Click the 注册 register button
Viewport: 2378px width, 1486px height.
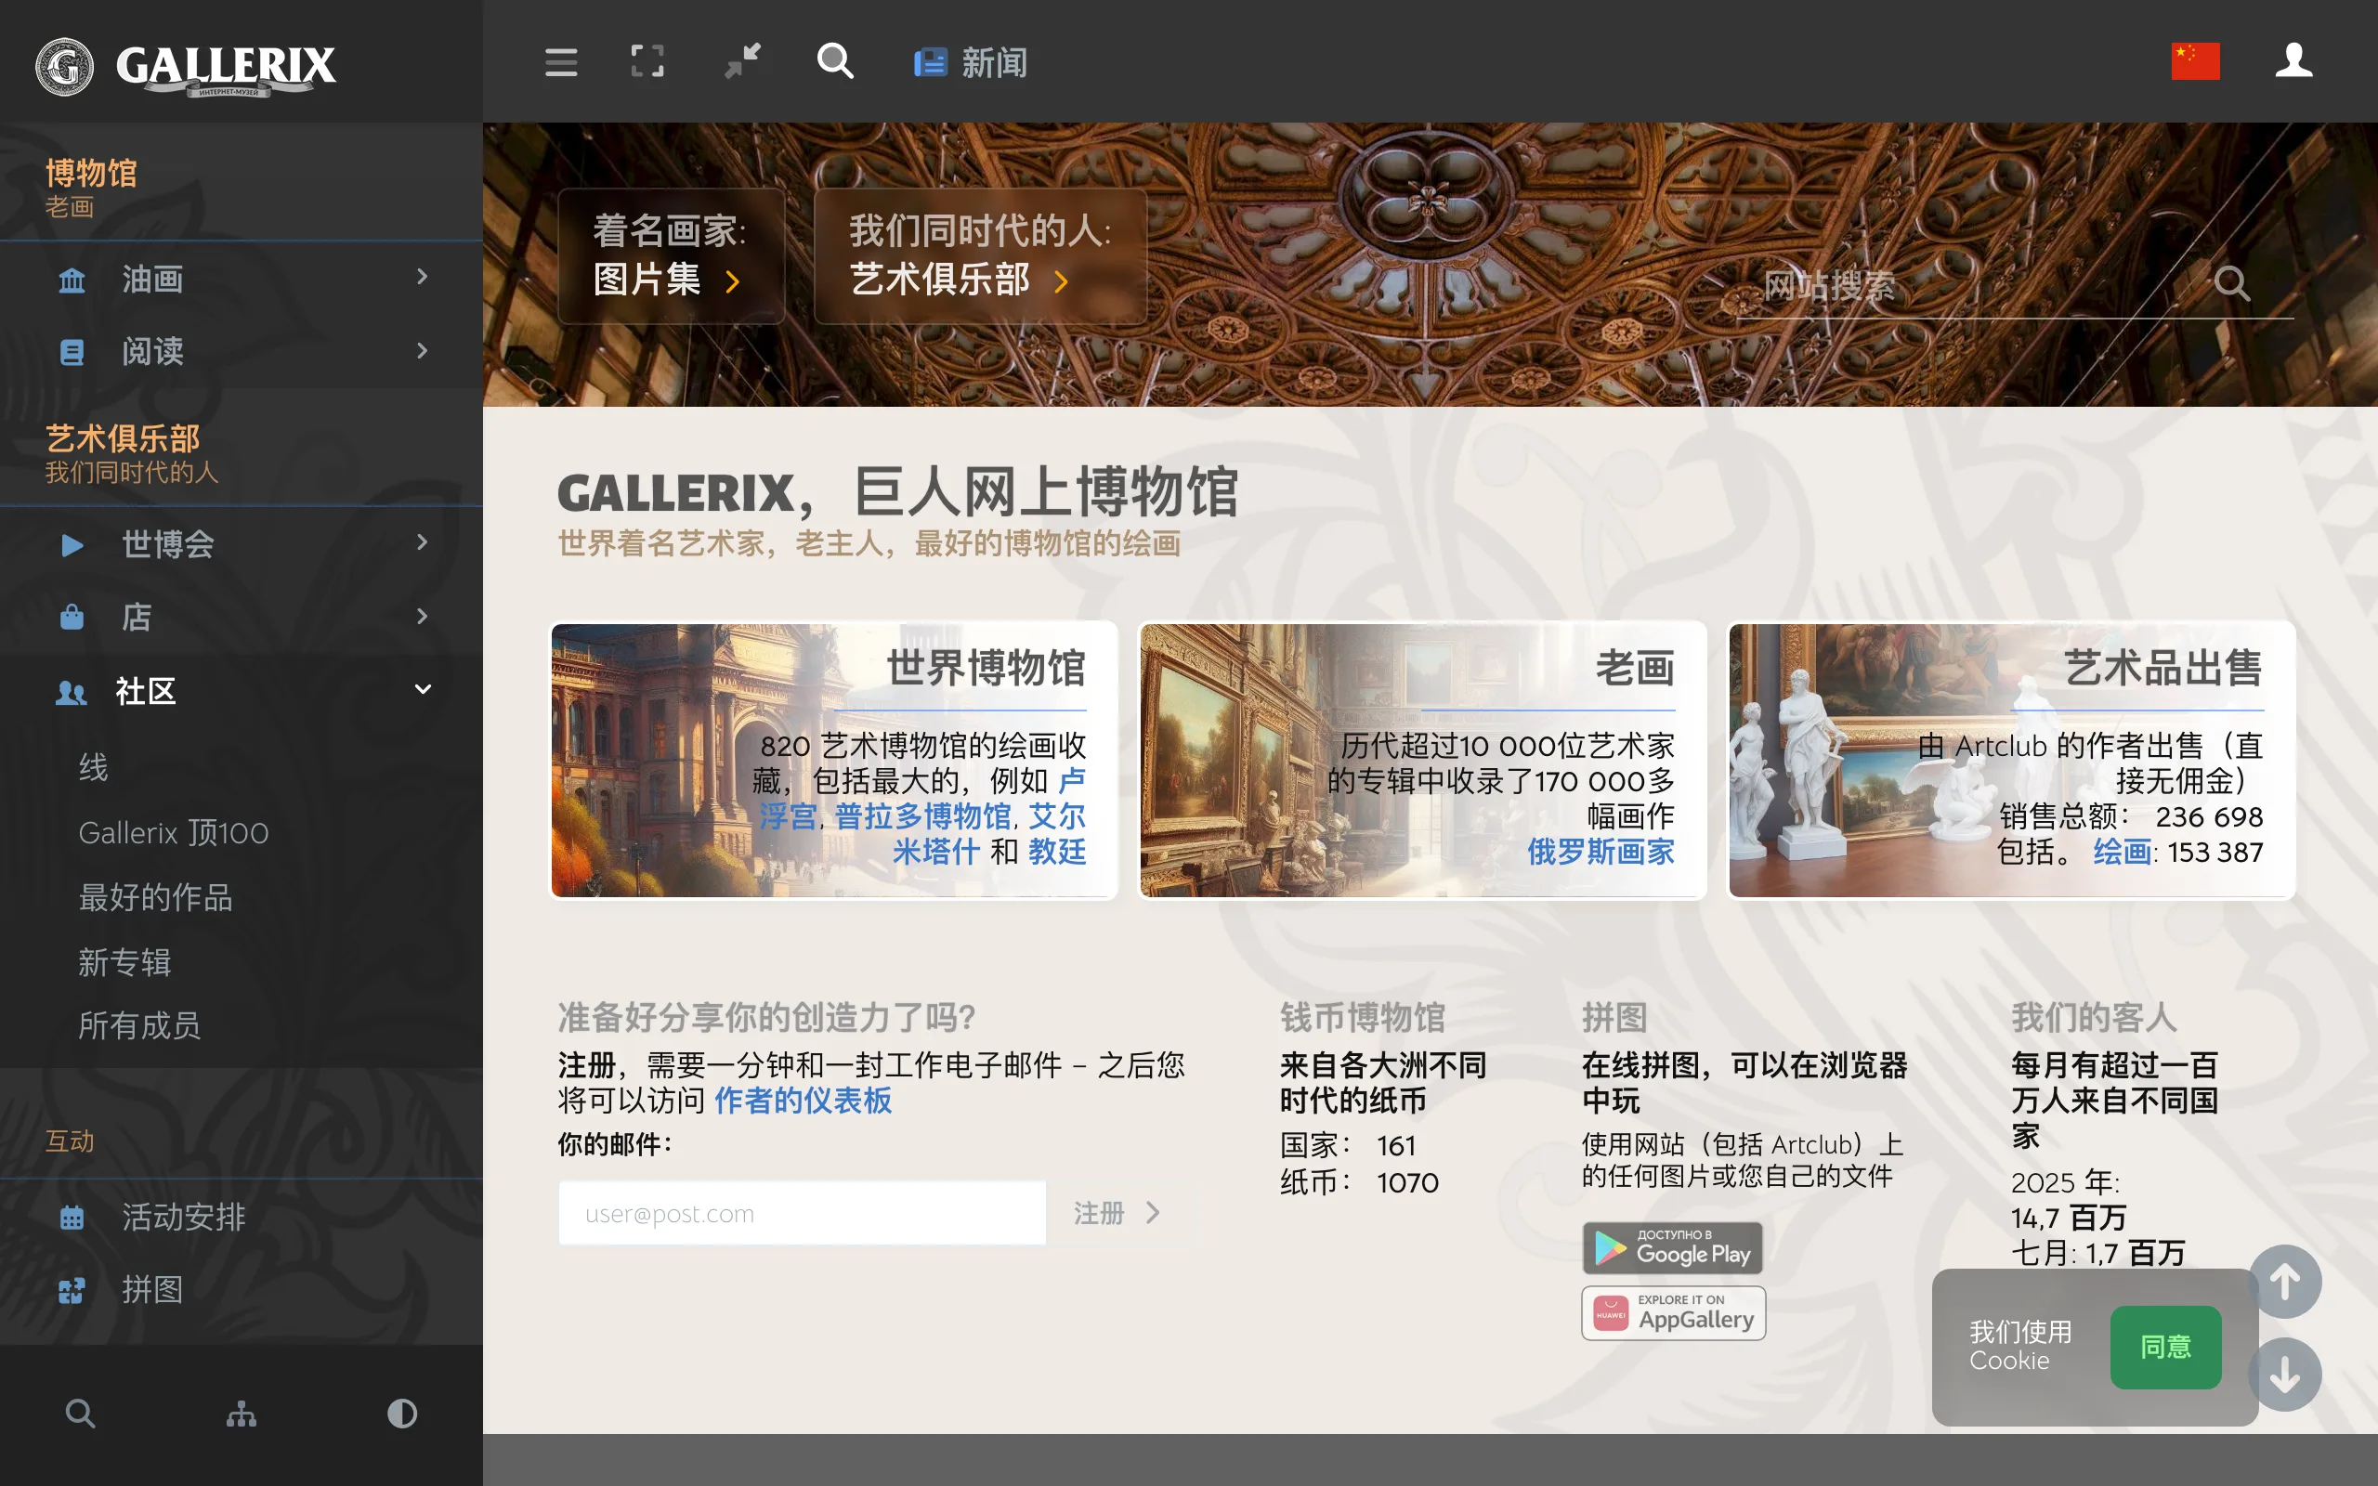click(x=1117, y=1213)
